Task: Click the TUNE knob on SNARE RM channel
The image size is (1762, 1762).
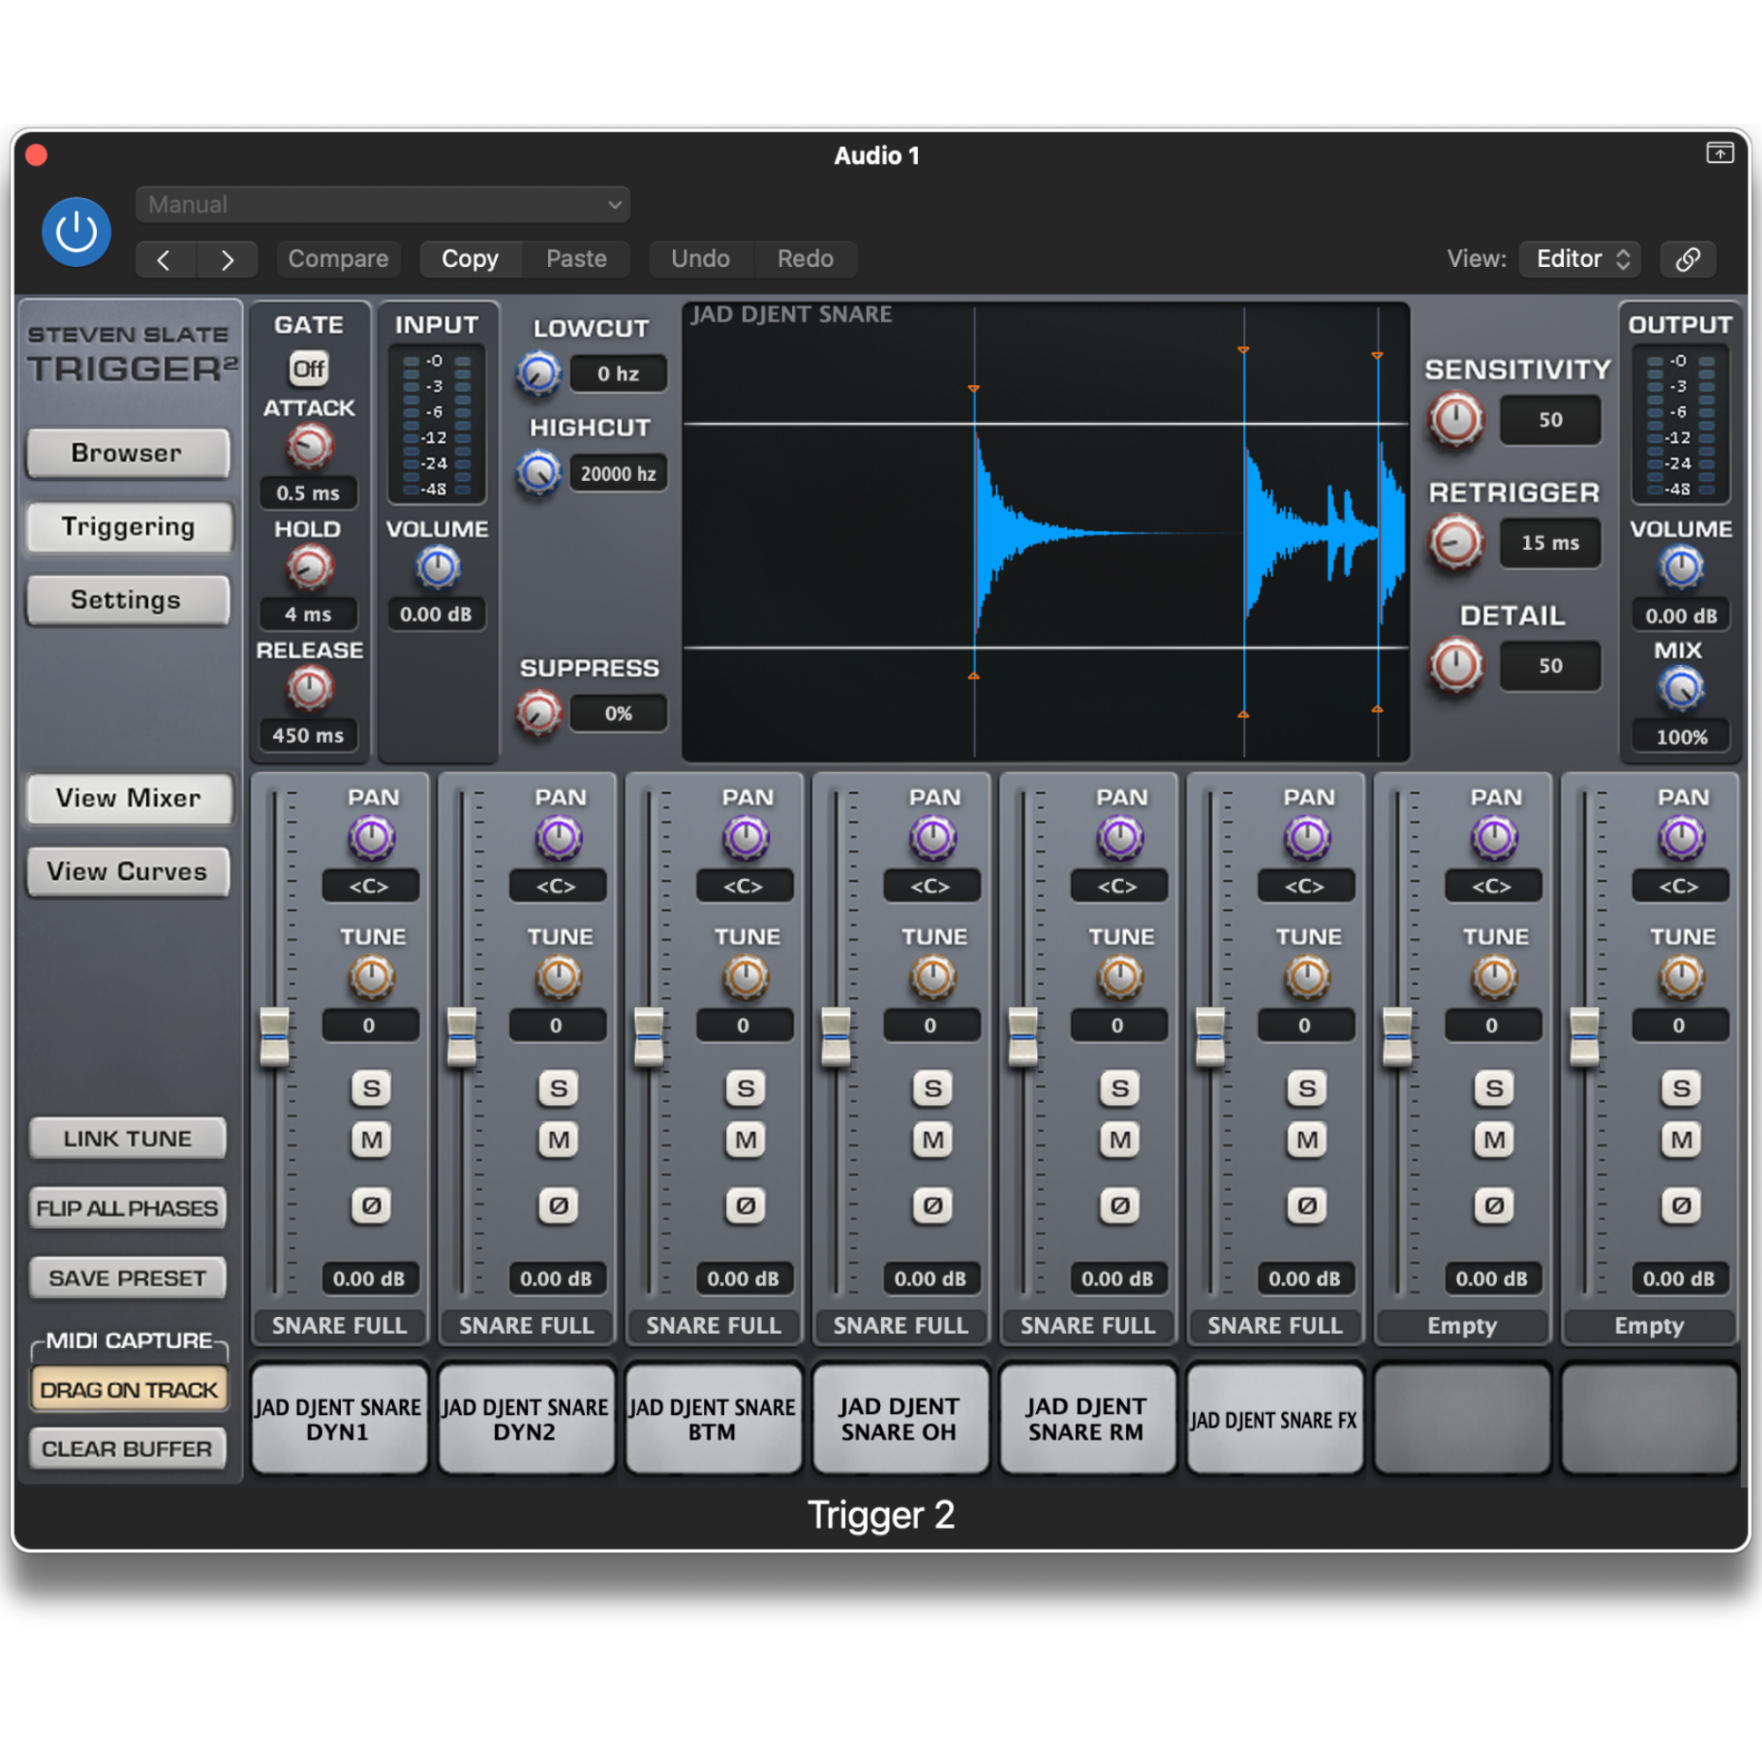Action: tap(1120, 978)
